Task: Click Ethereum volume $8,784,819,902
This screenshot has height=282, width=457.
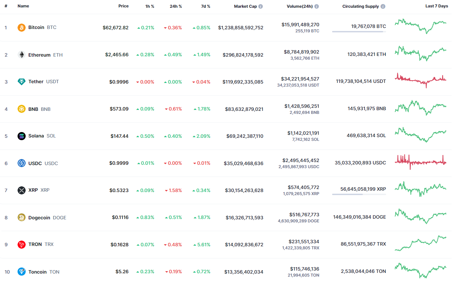Action: coord(301,52)
